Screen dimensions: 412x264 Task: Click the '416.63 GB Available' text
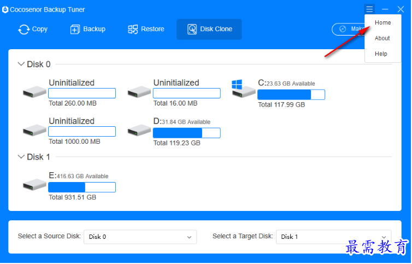83,177
